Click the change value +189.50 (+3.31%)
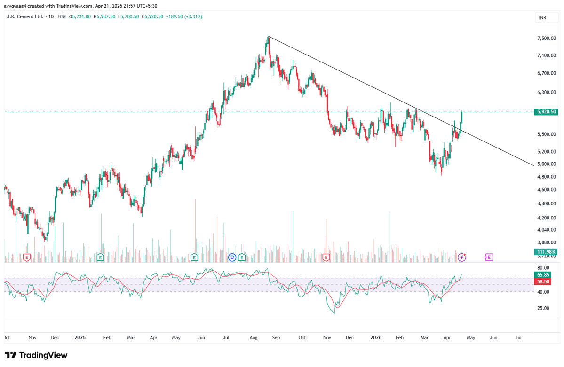Viewport: 564px width, 367px height. coord(184,16)
